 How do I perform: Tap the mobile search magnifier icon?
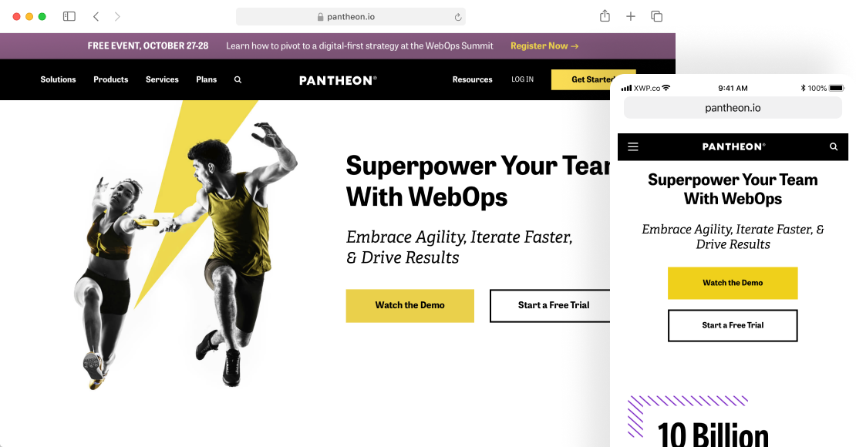pos(834,146)
